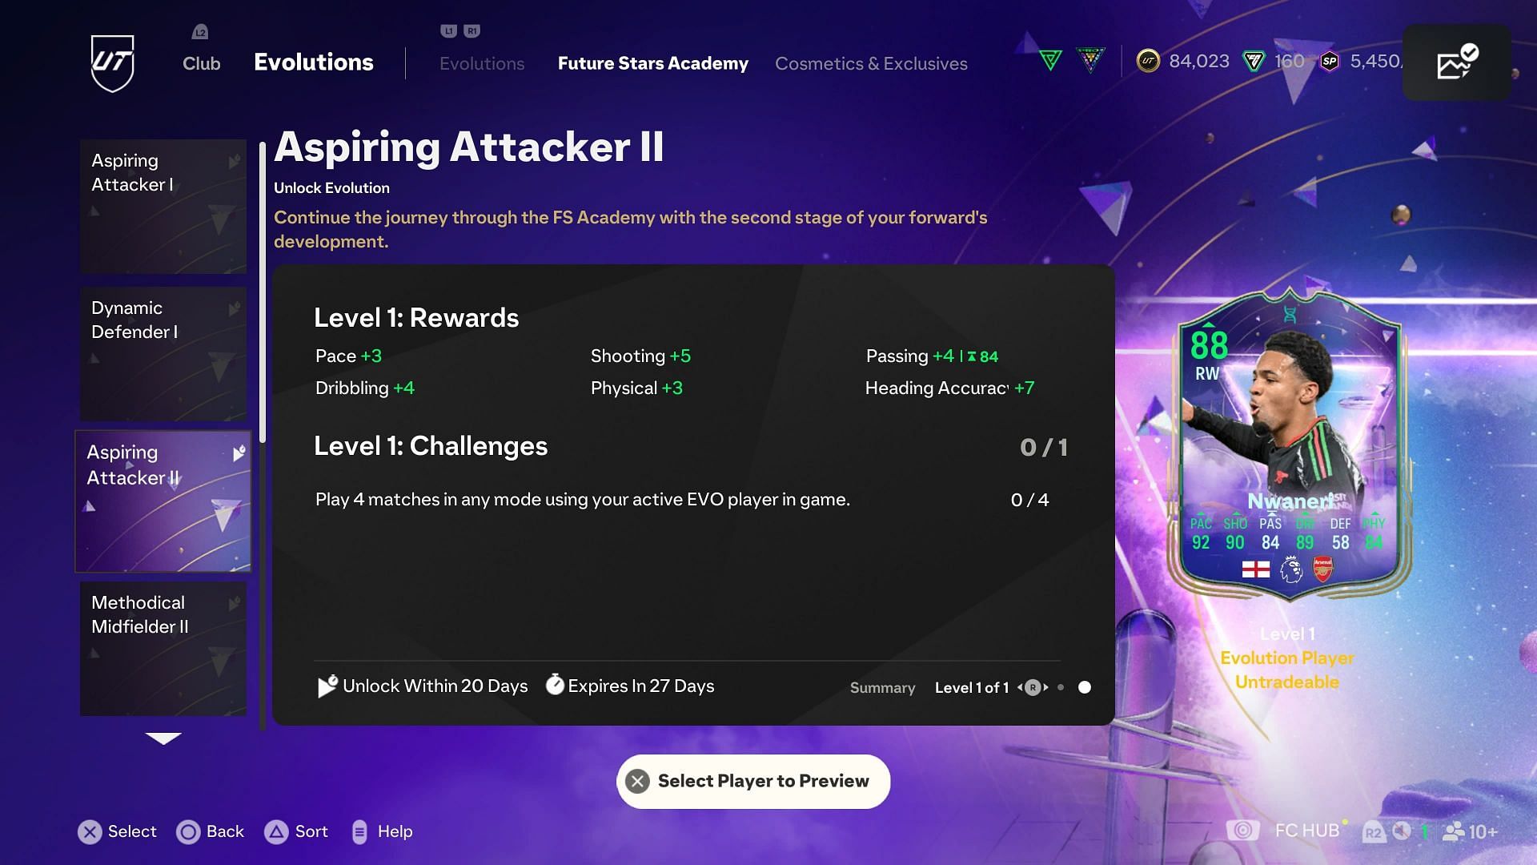This screenshot has width=1537, height=865.
Task: Toggle the Dynamic Defender I evolution
Action: pyautogui.click(x=163, y=352)
